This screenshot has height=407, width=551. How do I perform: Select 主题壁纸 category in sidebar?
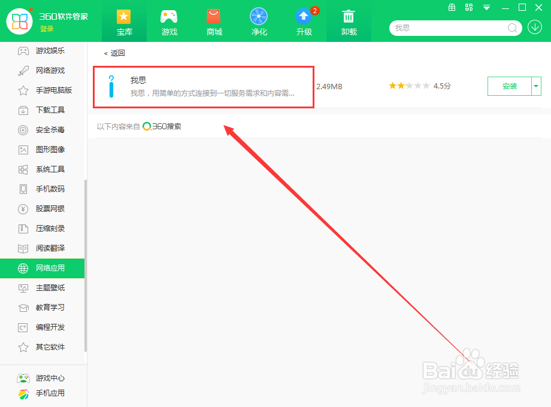pyautogui.click(x=42, y=288)
